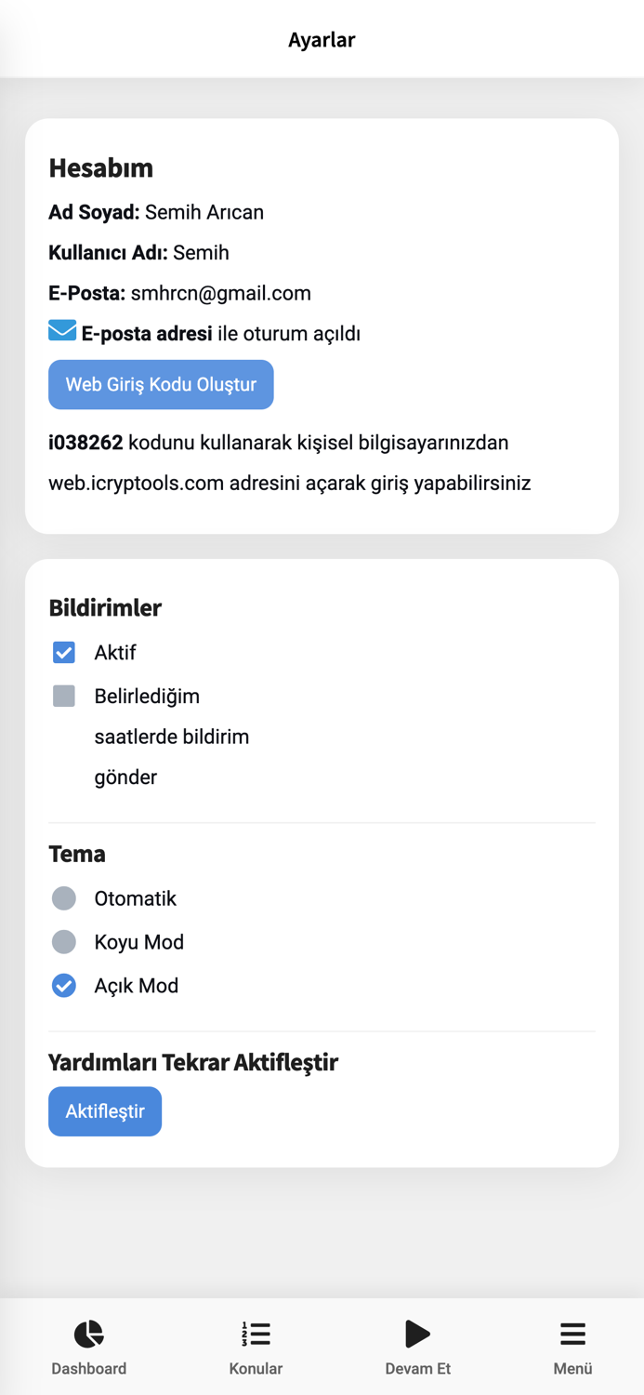Select the Otomatik theme option
The height and width of the screenshot is (1395, 644).
(x=63, y=897)
